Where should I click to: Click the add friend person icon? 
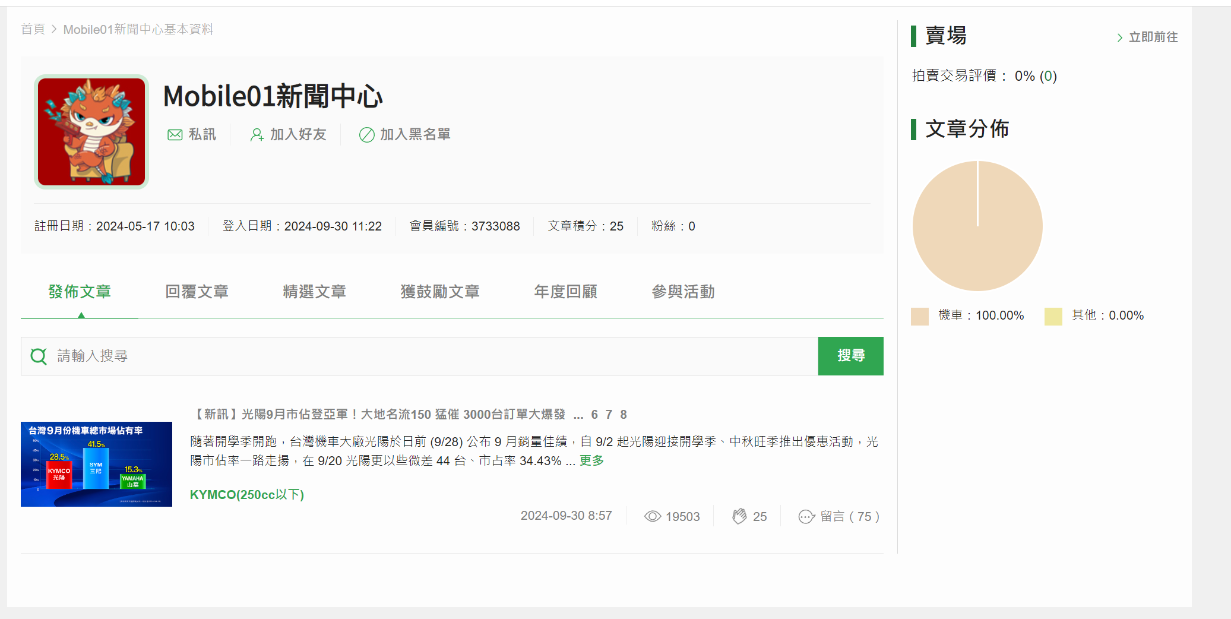[257, 135]
